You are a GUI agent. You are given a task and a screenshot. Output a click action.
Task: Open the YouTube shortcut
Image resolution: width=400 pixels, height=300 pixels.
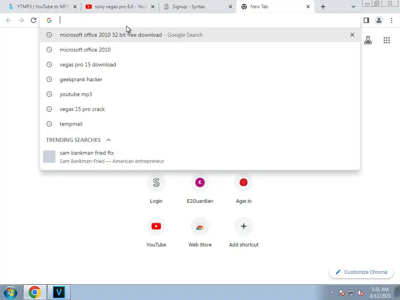(156, 232)
